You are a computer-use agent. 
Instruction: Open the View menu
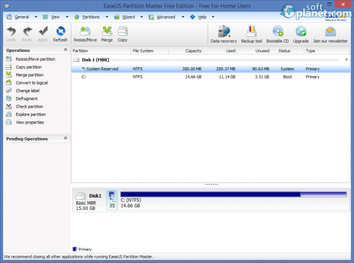pyautogui.click(x=55, y=17)
